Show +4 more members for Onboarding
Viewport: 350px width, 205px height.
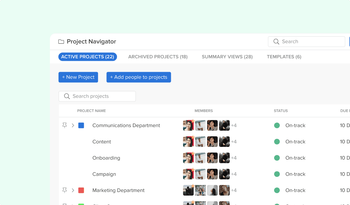234,158
